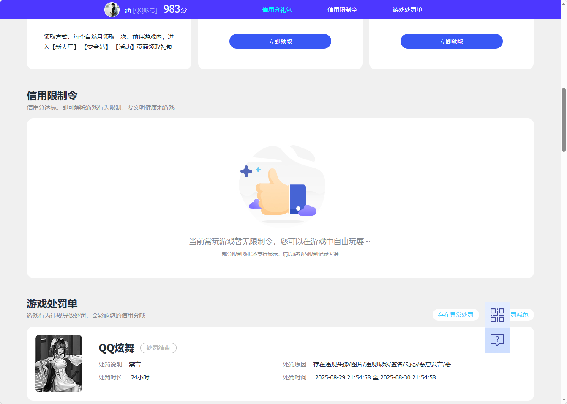Open the help question chat icon
The width and height of the screenshot is (567, 404).
point(497,341)
